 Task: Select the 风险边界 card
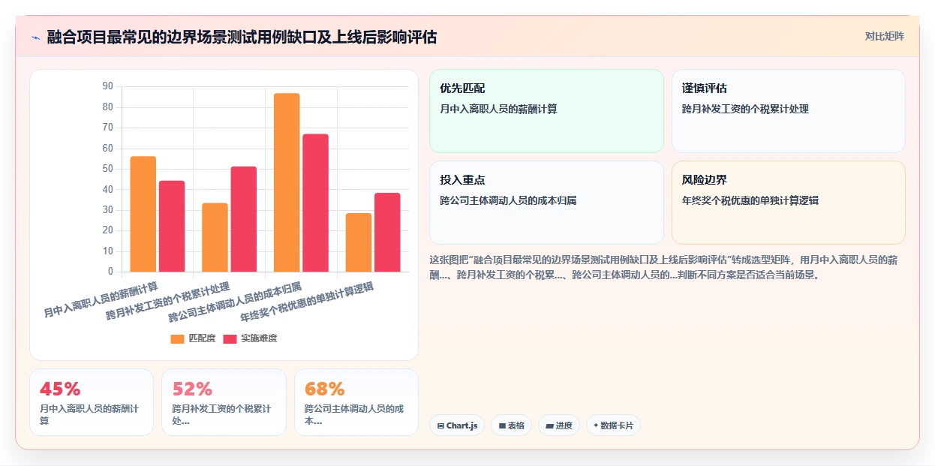click(x=789, y=203)
